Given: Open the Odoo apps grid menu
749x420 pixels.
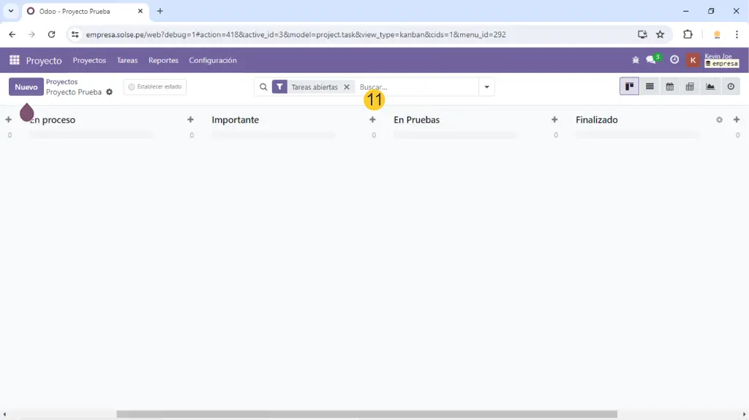Looking at the screenshot, I should coord(14,61).
